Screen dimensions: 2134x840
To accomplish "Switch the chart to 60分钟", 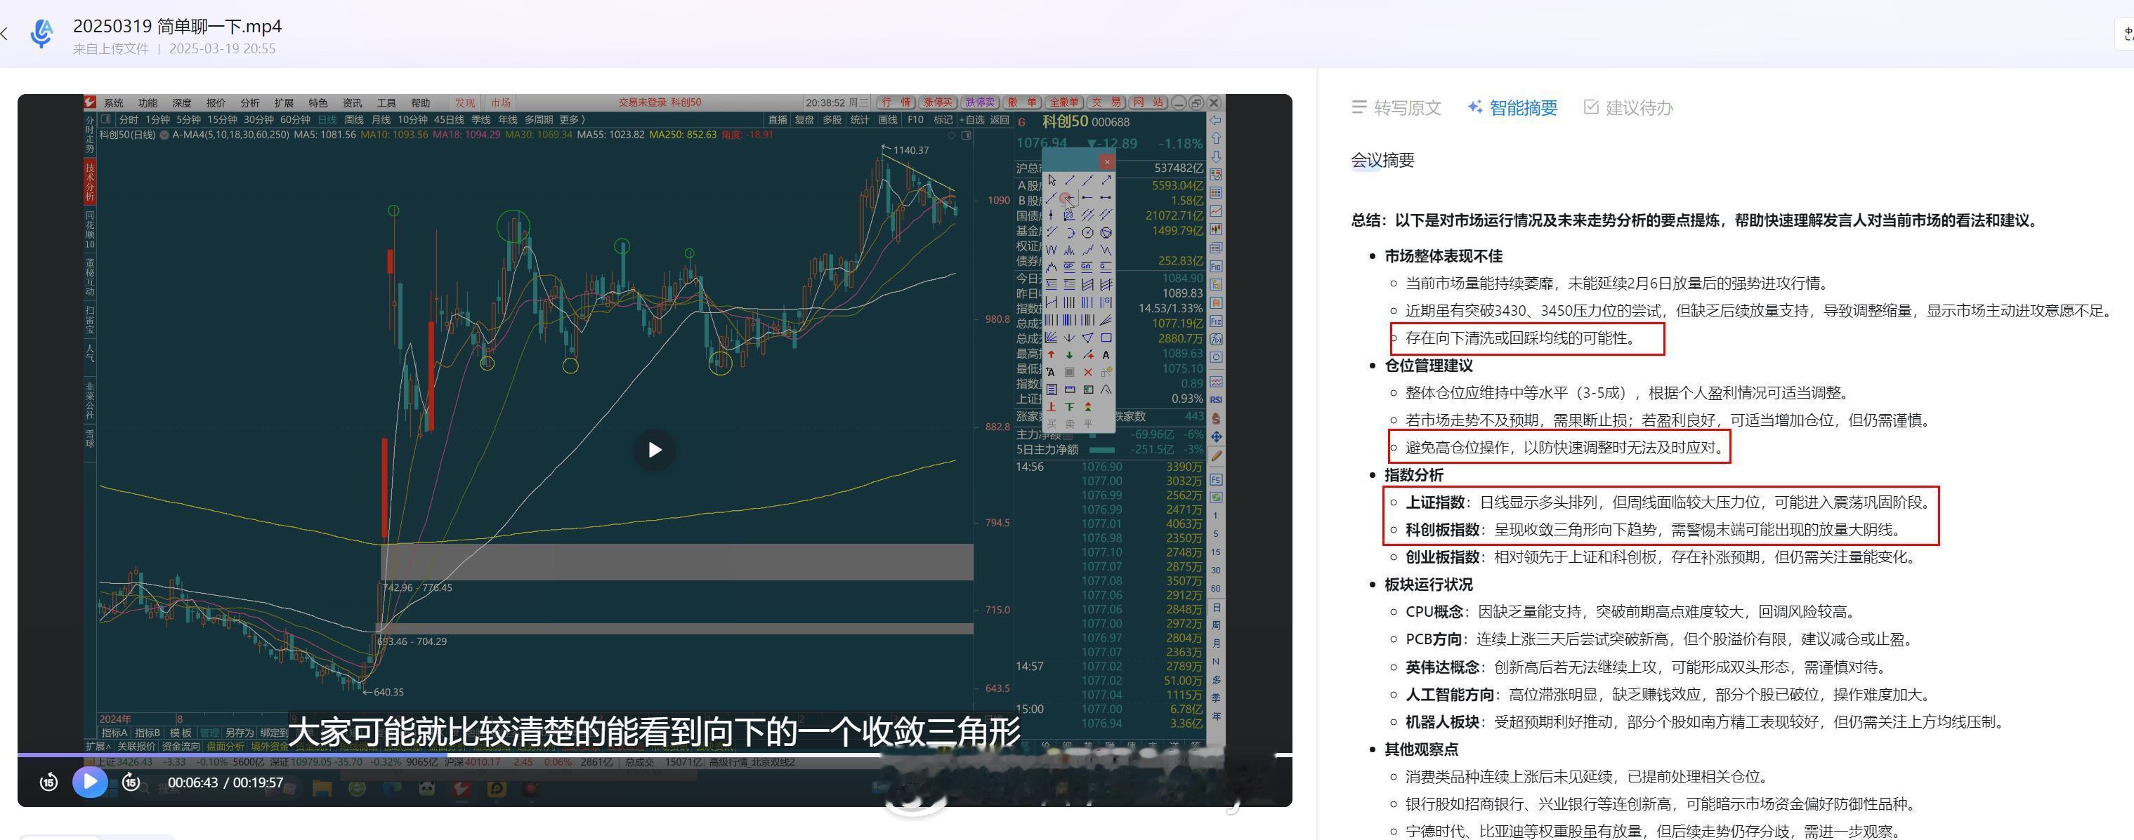I will pos(296,120).
